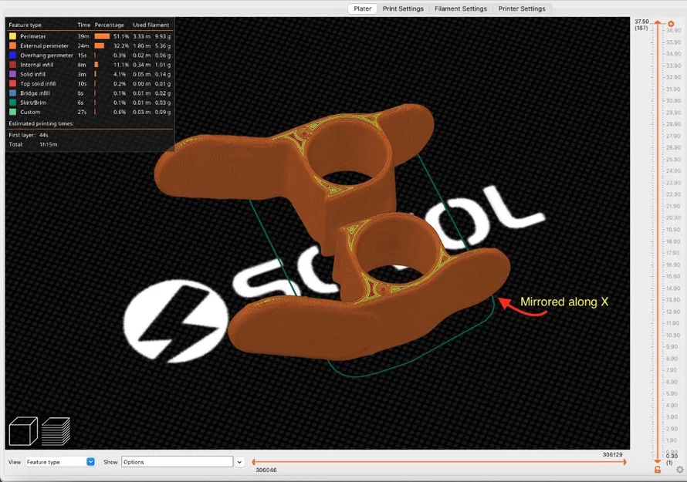Screen dimensions: 687x482
Task: Open the Printer Settings tab
Action: coord(522,8)
